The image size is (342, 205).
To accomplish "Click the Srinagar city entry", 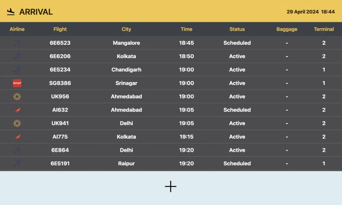I will (126, 83).
